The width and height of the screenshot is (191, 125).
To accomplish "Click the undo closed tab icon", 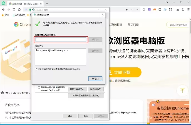I will pos(183,9).
